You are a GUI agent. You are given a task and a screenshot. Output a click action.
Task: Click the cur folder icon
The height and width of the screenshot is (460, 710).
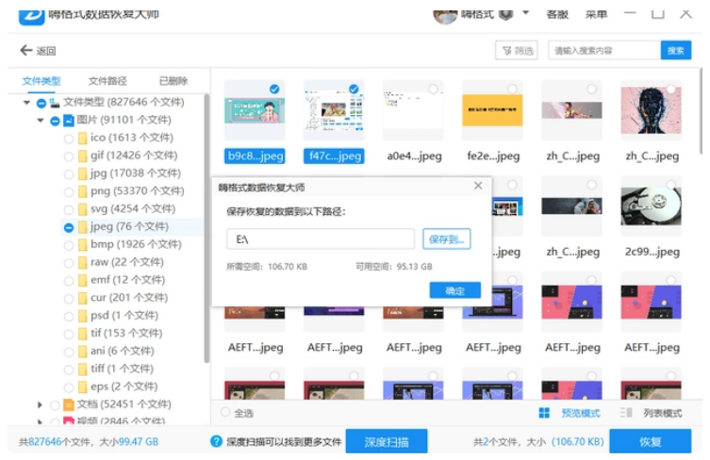[x=82, y=298]
